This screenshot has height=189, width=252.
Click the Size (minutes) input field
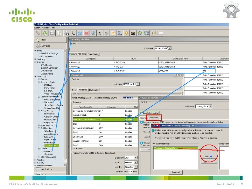131,171
